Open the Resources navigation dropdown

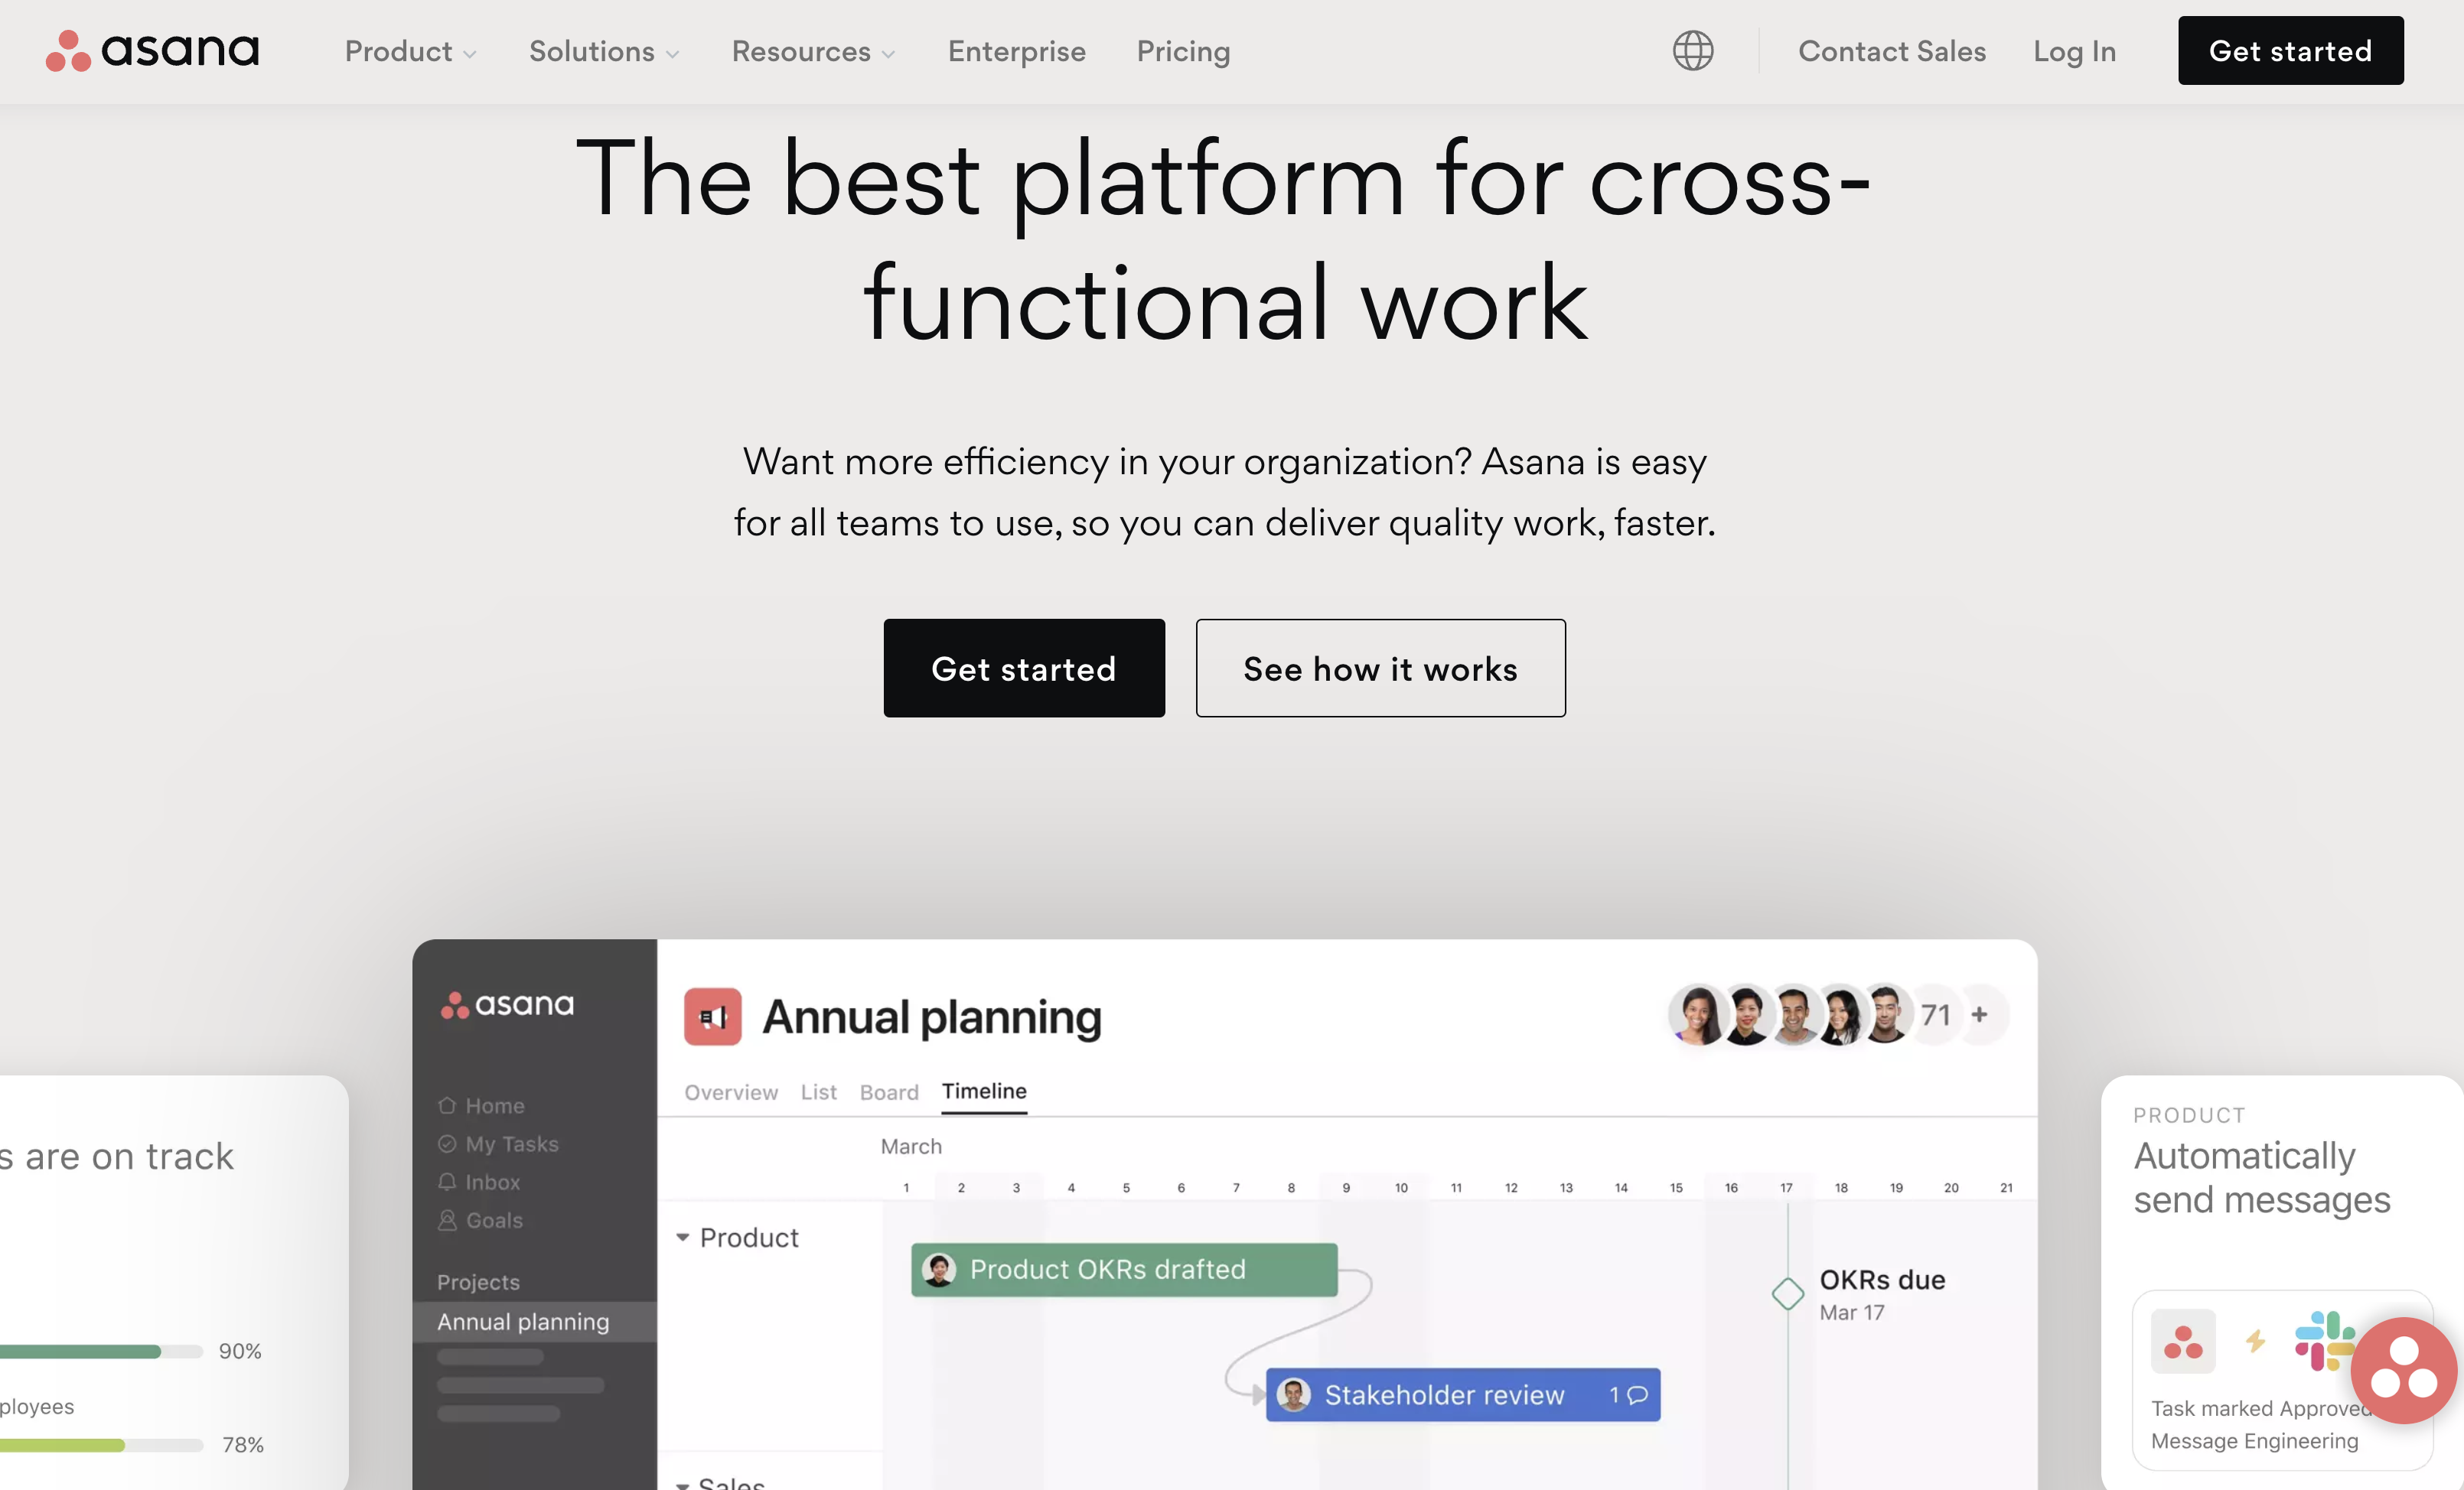[811, 49]
